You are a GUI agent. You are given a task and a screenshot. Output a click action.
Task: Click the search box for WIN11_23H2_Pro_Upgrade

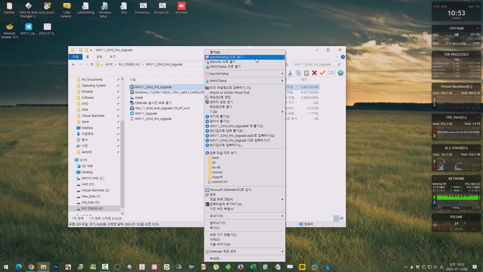[314, 64]
